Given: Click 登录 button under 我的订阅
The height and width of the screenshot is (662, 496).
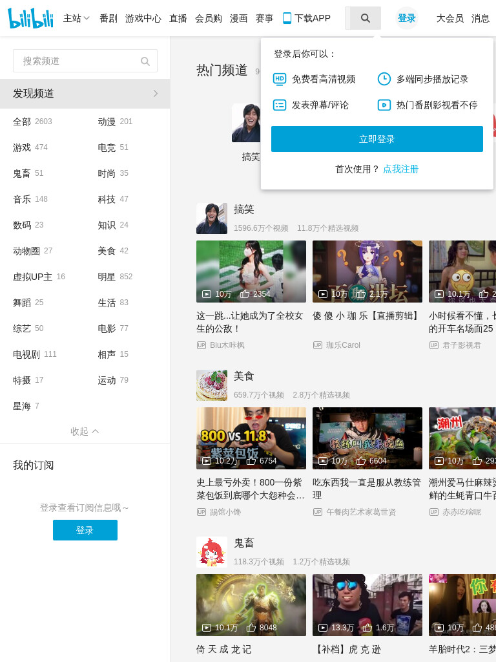Looking at the screenshot, I should click(x=85, y=530).
